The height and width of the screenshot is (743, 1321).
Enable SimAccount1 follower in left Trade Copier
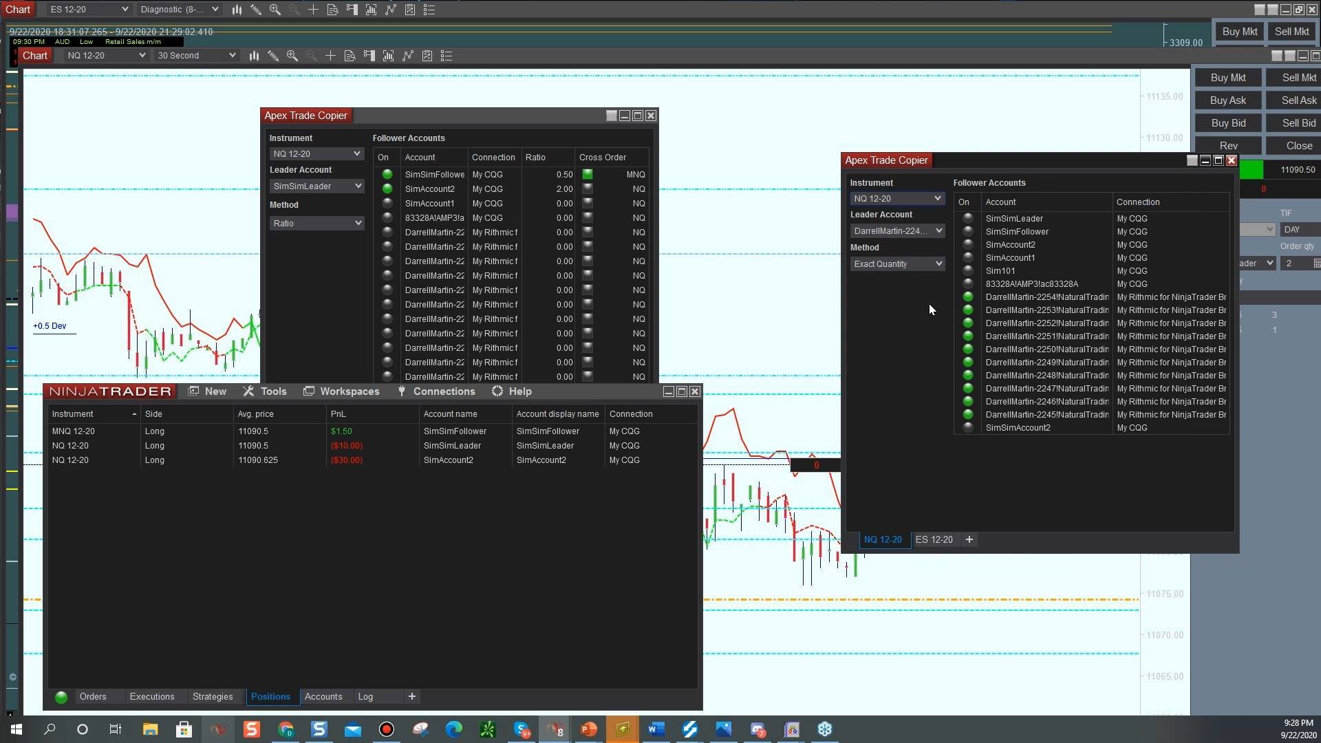[387, 204]
